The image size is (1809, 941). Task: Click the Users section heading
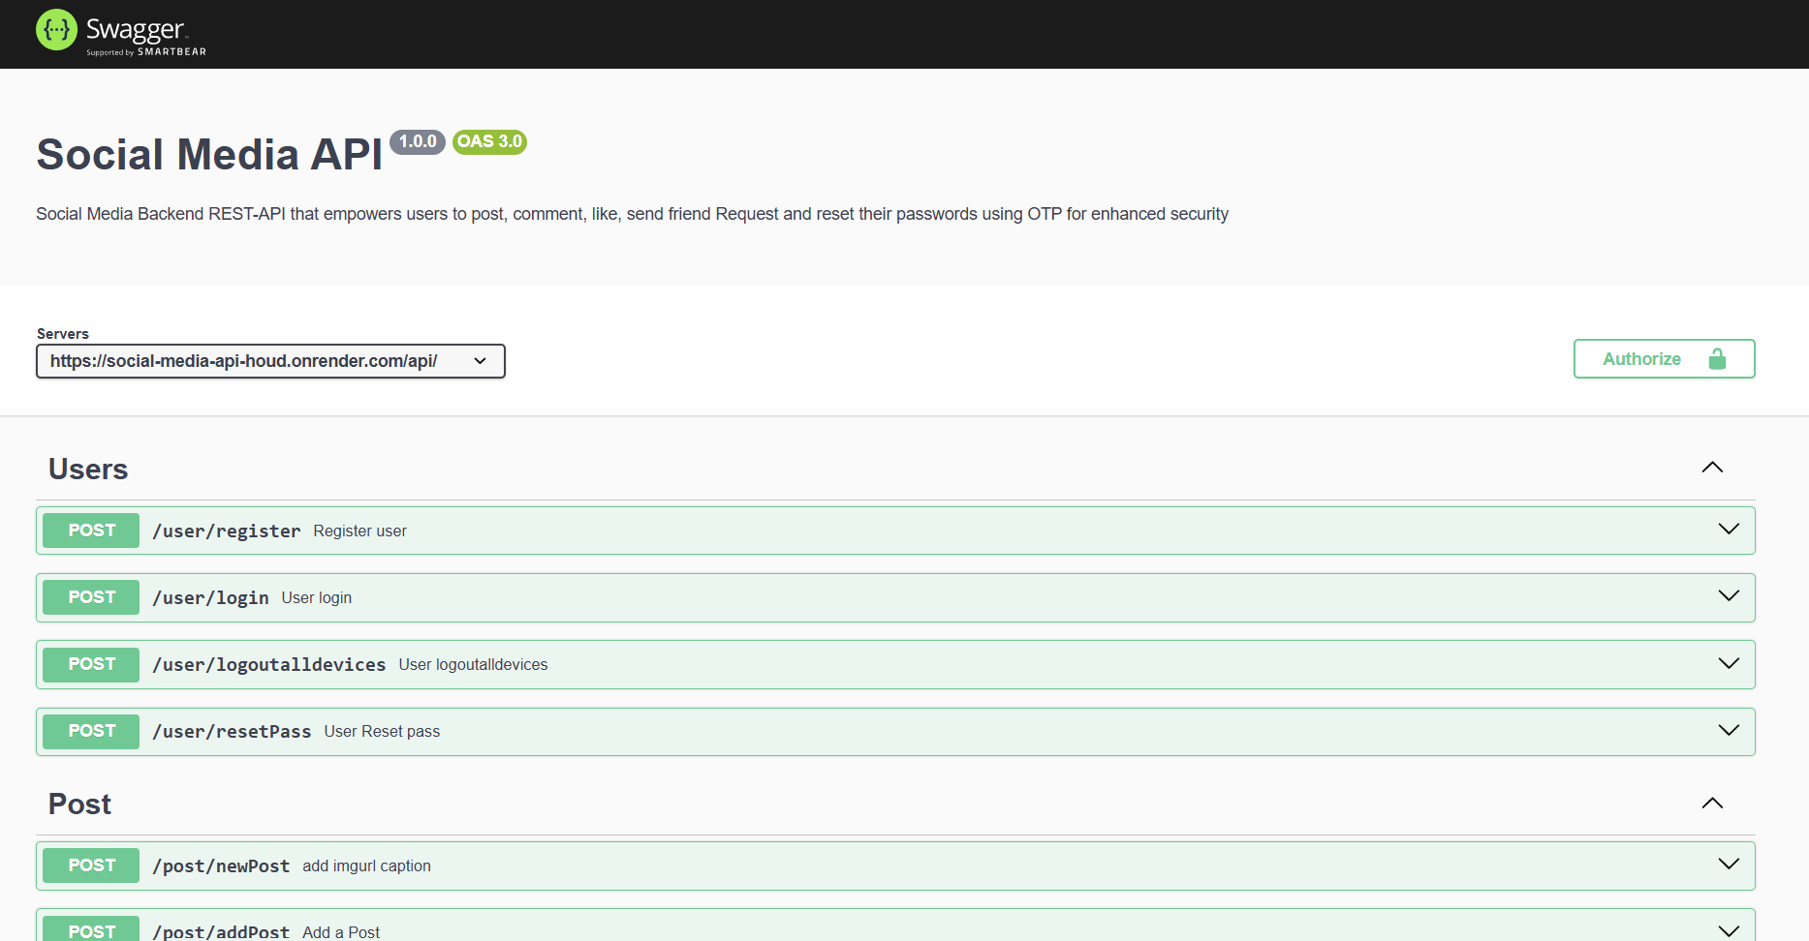88,469
